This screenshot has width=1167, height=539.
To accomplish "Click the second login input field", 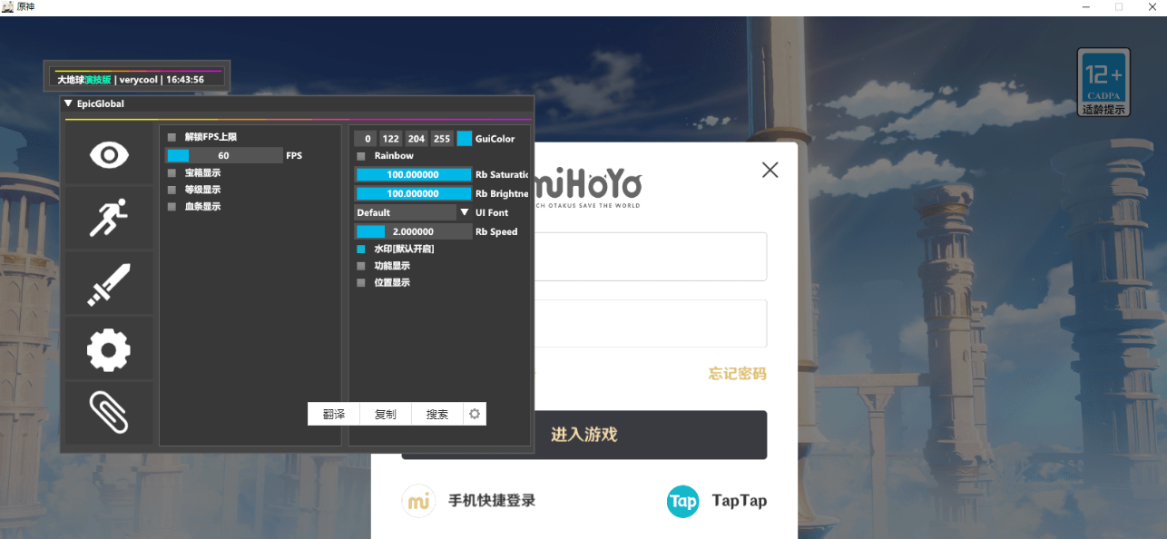I will click(649, 324).
